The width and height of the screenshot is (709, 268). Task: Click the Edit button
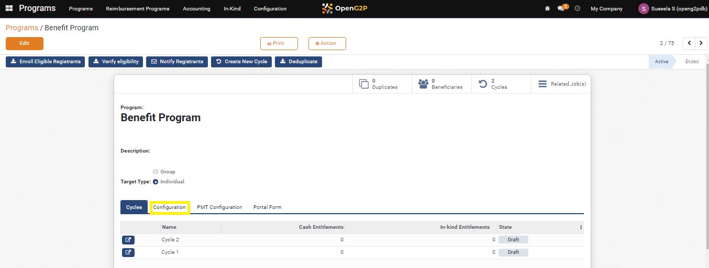tap(25, 43)
